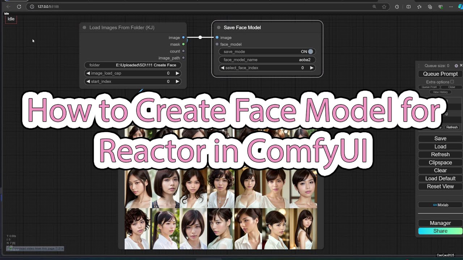Screen dimensions: 463x260
Task: Open the Manager panel
Action: click(x=440, y=223)
